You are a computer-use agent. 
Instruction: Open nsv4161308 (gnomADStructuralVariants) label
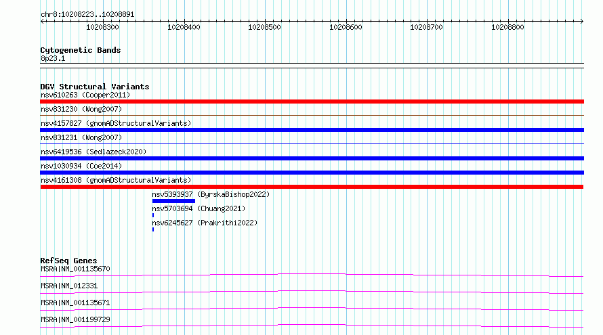pos(116,180)
